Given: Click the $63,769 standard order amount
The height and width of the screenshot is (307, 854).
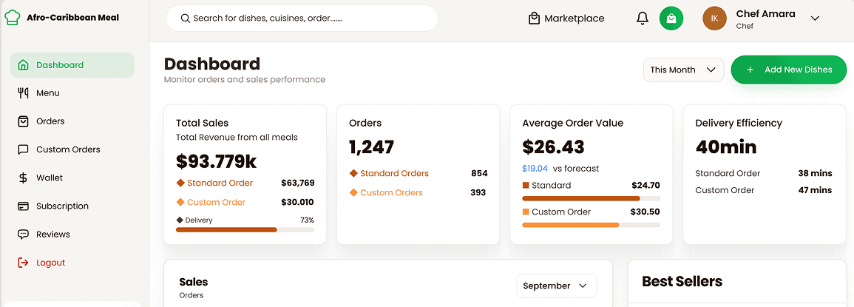Looking at the screenshot, I should click(298, 183).
